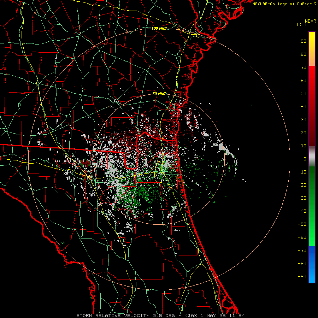Click the -50 scale value
This screenshot has width=318, height=318.
302,224
